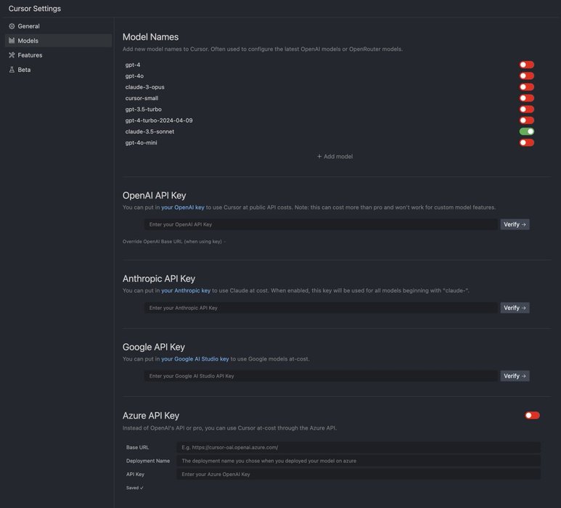The width and height of the screenshot is (561, 508).
Task: Click the Azure Base URL input field
Action: point(359,448)
